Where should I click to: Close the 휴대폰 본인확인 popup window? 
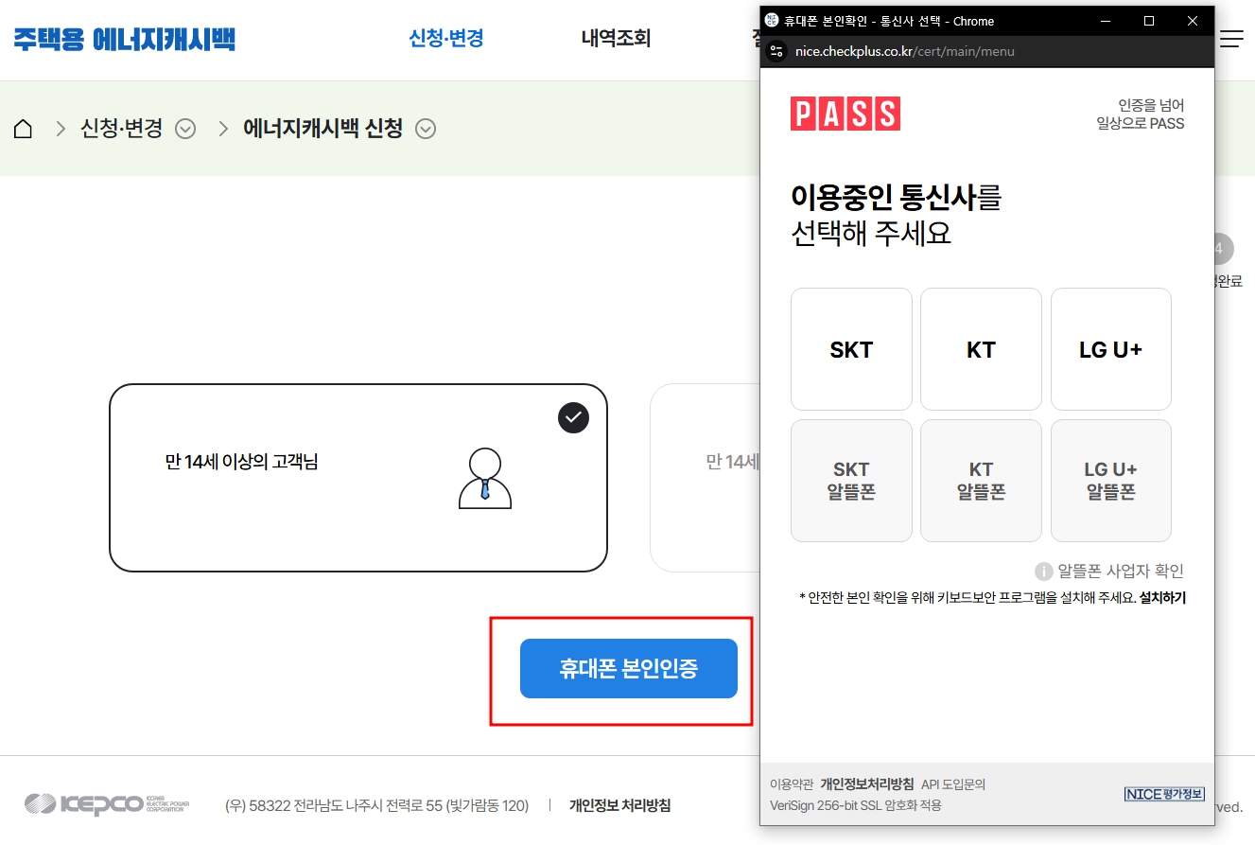point(1193,21)
